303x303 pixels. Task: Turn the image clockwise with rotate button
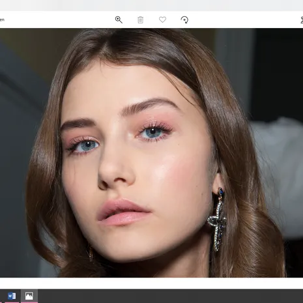point(184,20)
